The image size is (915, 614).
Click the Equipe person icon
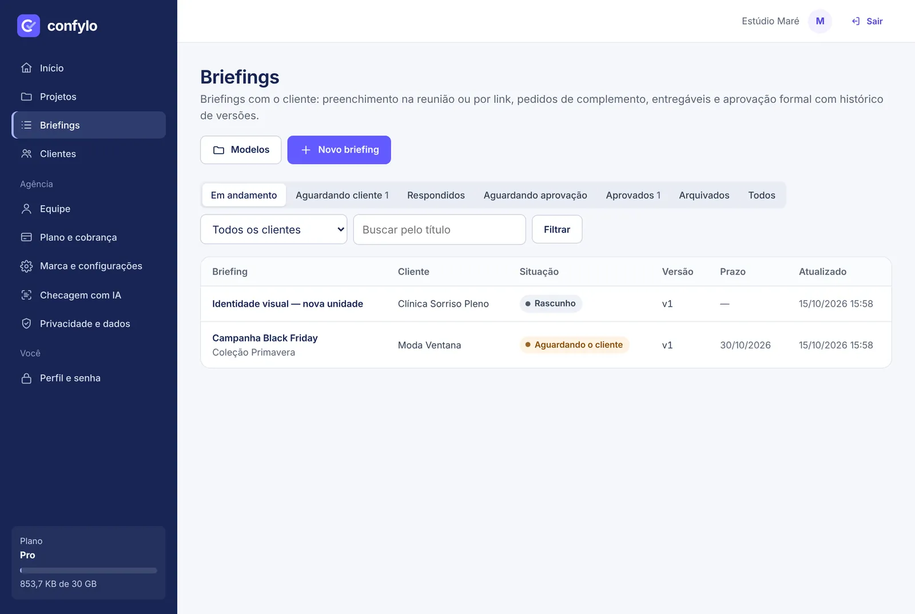point(26,209)
